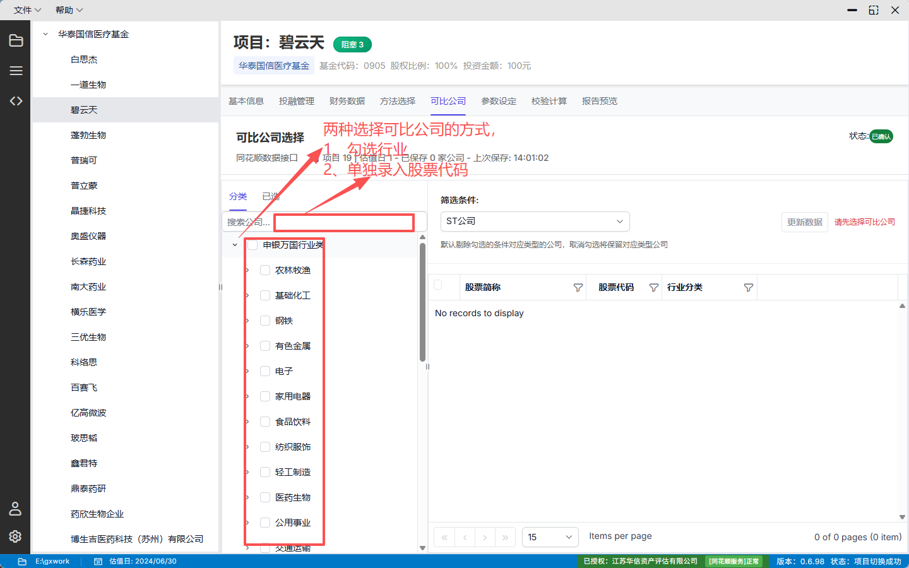Click calendar icon beside 估值日 in status bar
The width and height of the screenshot is (909, 568).
[x=98, y=561]
